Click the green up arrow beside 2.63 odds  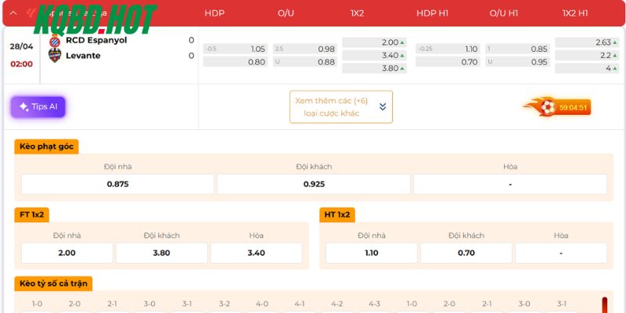click(x=616, y=42)
